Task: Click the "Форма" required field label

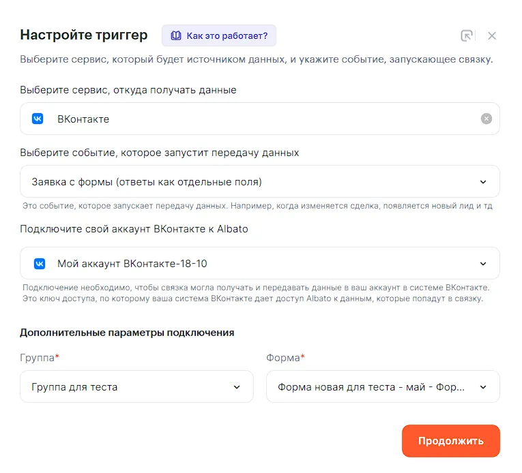Action: tap(284, 357)
